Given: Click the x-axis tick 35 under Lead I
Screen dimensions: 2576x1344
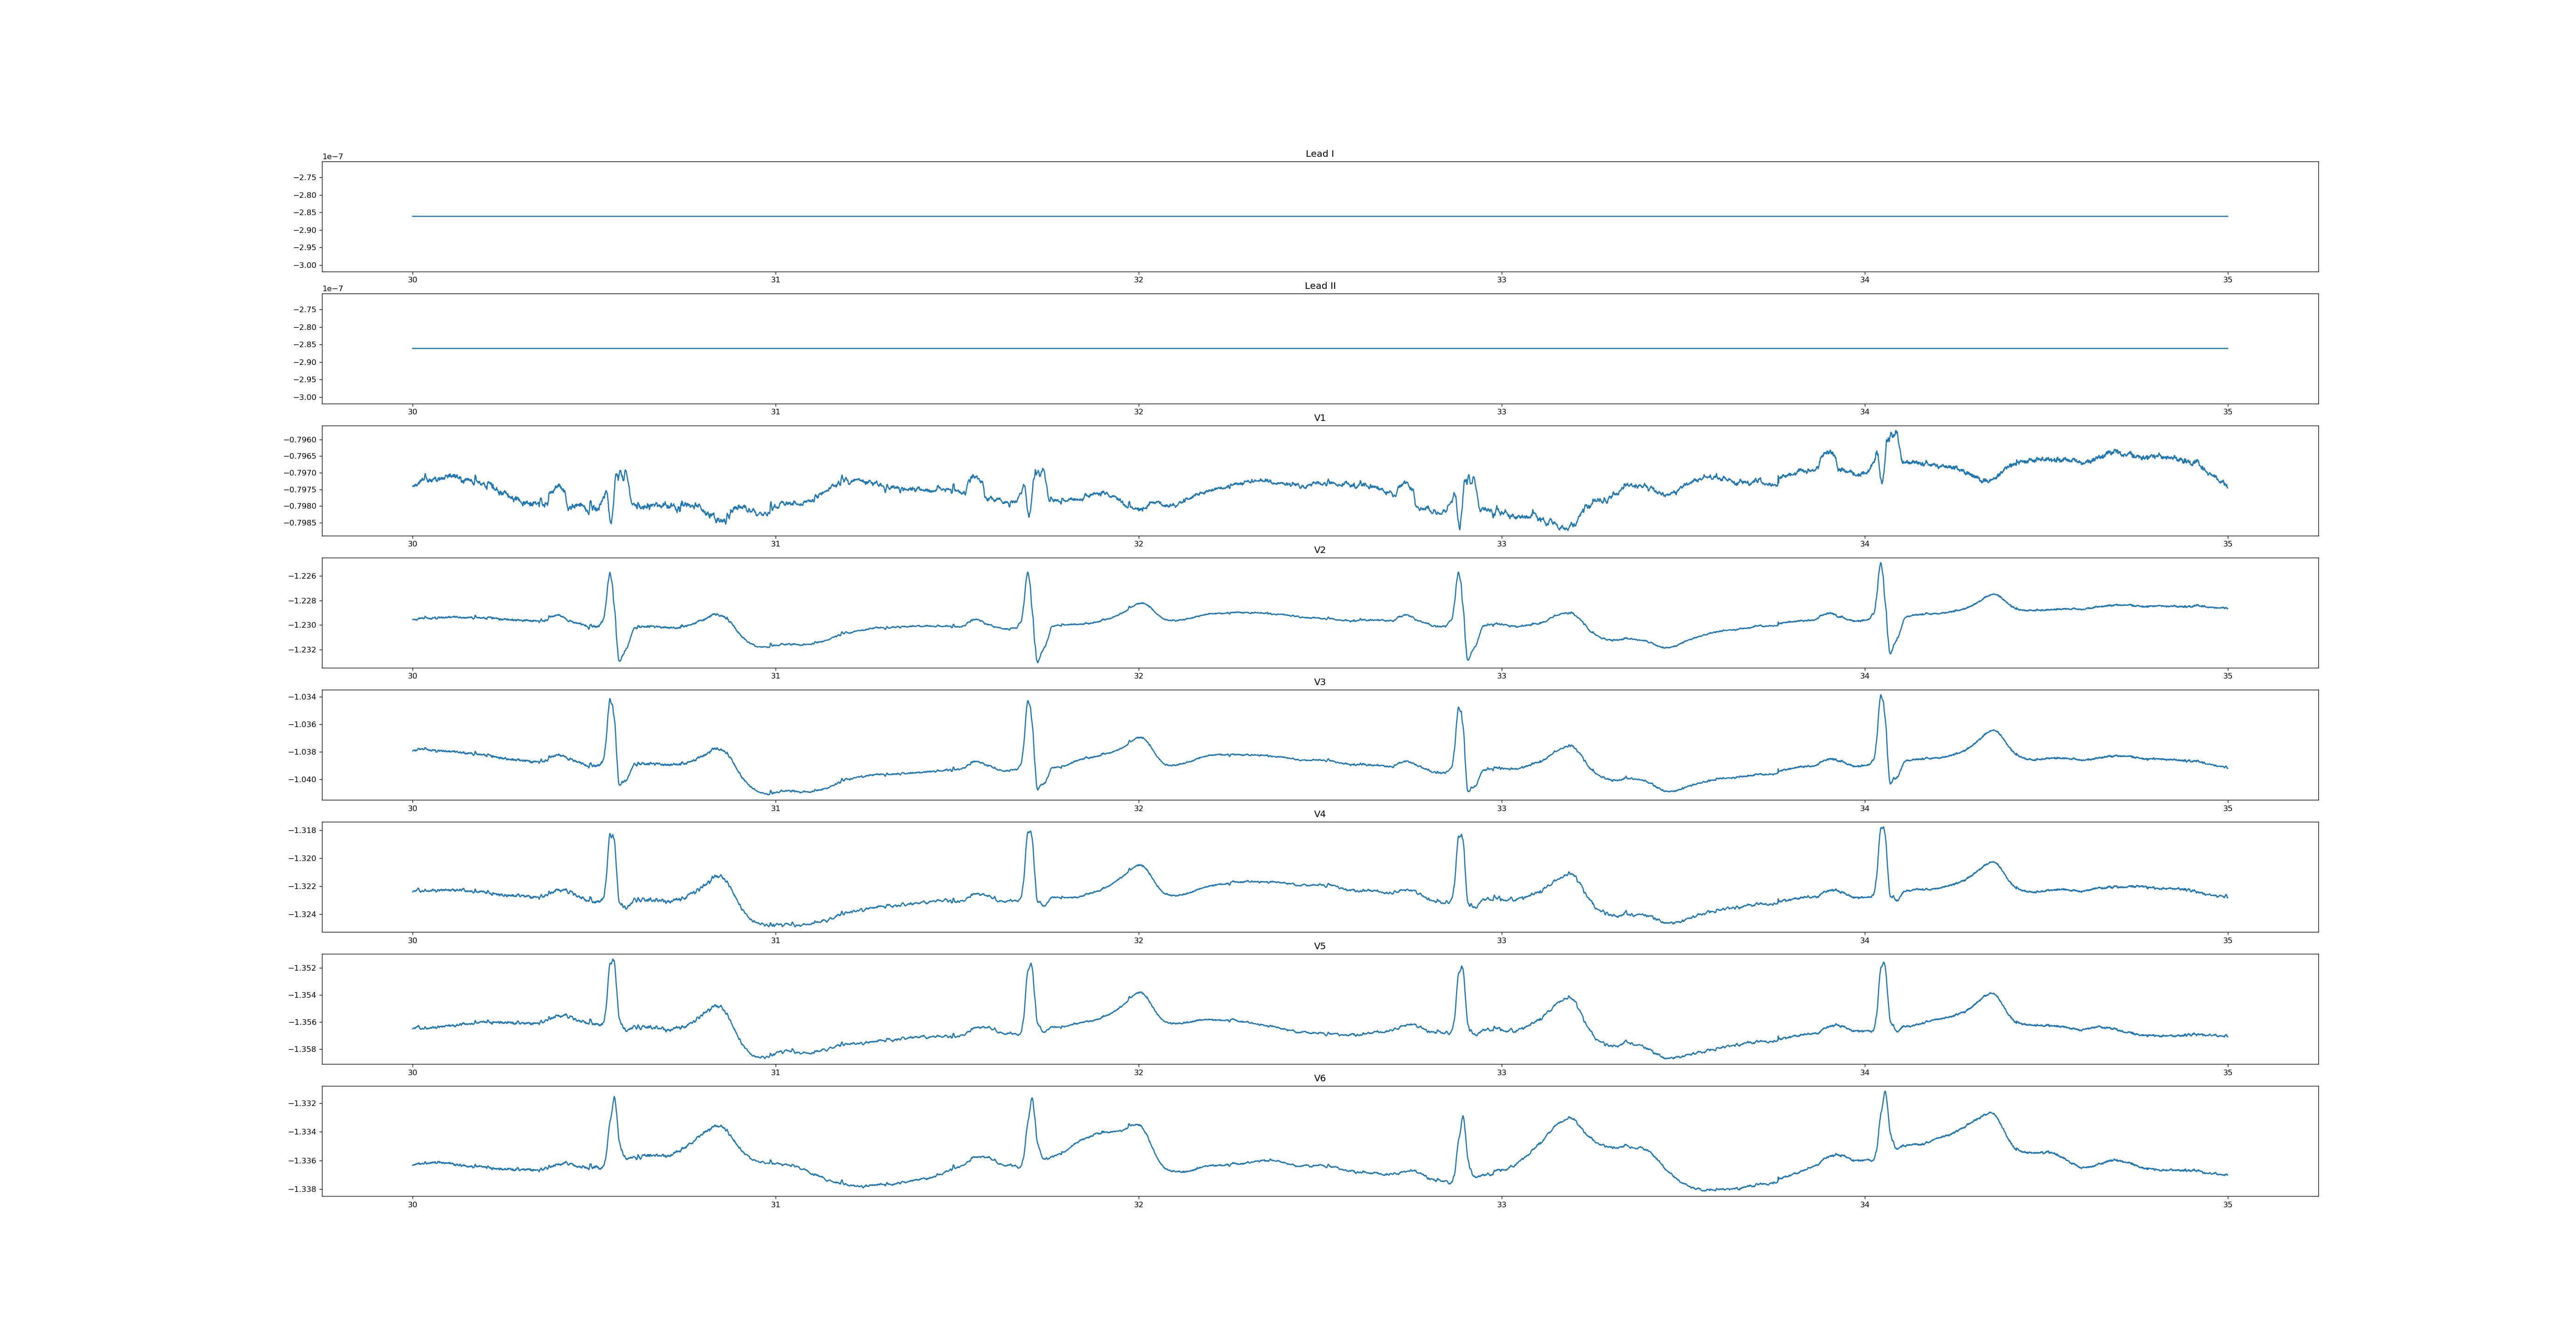Looking at the screenshot, I should pos(2227,280).
